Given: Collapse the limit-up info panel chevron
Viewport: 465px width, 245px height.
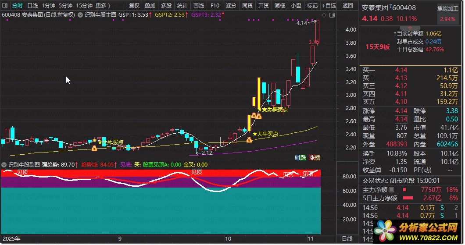Looking at the screenshot, I should (410, 28).
